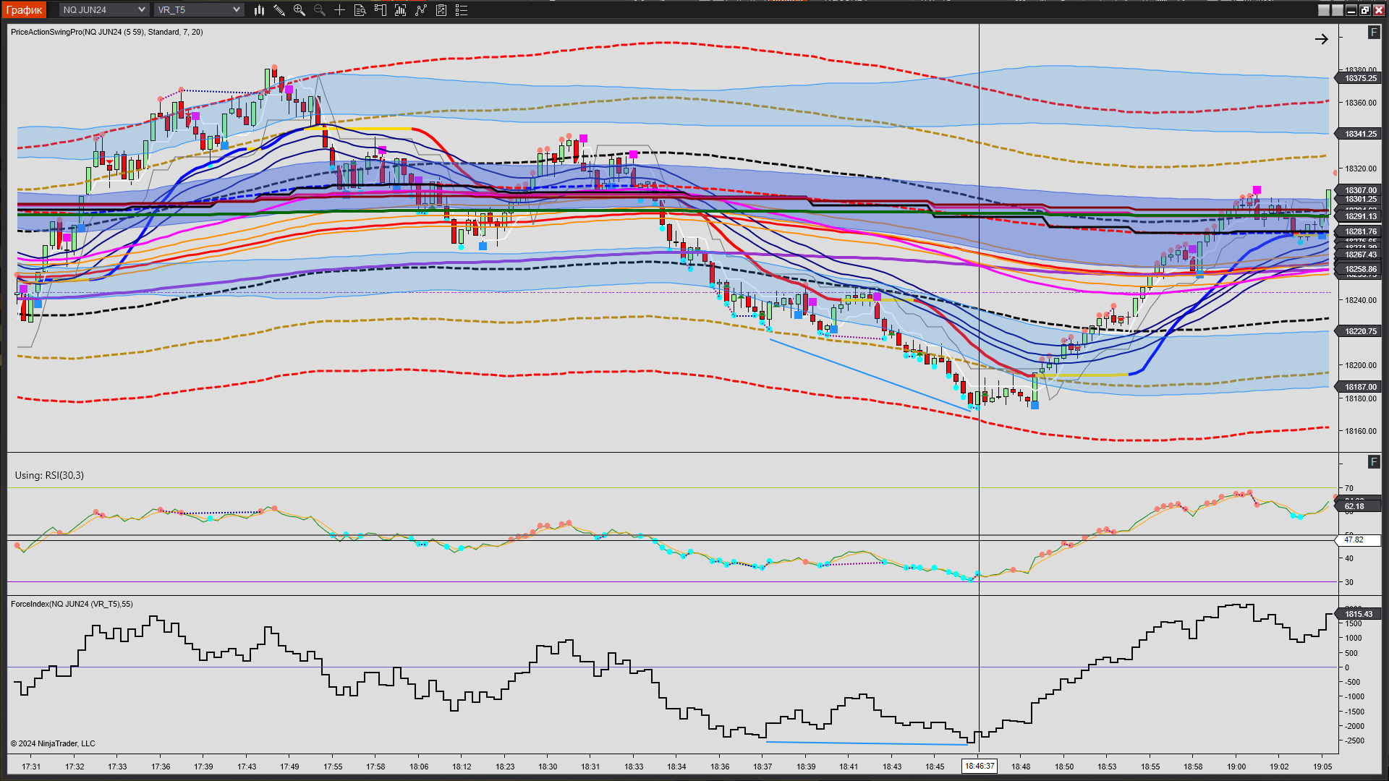Click the zoom in magnifier icon
The width and height of the screenshot is (1389, 781).
[x=300, y=10]
